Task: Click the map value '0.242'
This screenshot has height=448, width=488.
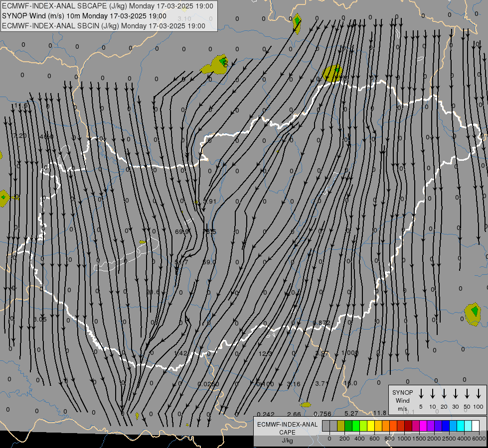Action: click(x=266, y=414)
